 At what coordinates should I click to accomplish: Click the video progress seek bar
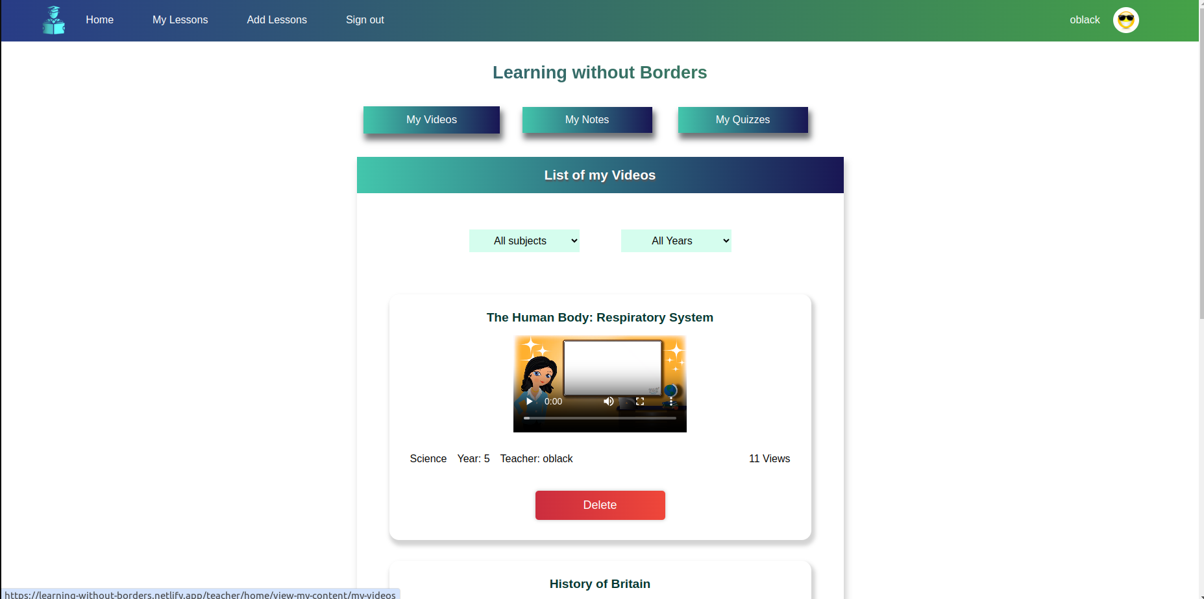600,418
